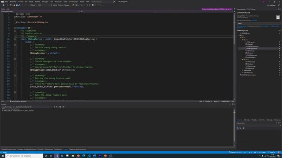Open notifications bell in status bar
The width and height of the screenshot is (282, 158).
(x=279, y=152)
